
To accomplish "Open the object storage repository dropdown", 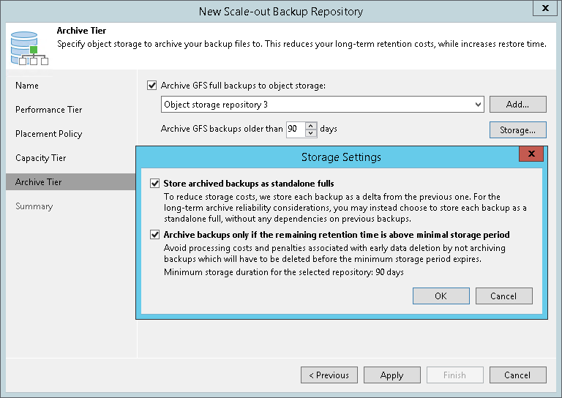I will click(478, 105).
